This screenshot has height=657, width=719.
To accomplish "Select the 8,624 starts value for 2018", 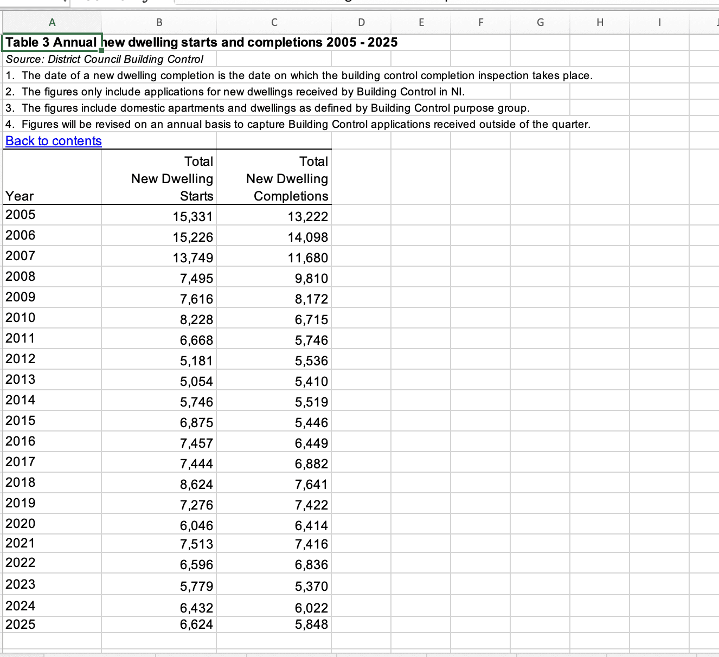I will pos(159,482).
